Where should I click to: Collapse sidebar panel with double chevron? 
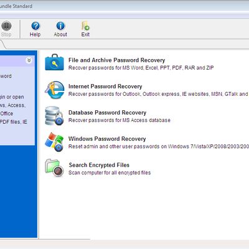[x=29, y=60]
